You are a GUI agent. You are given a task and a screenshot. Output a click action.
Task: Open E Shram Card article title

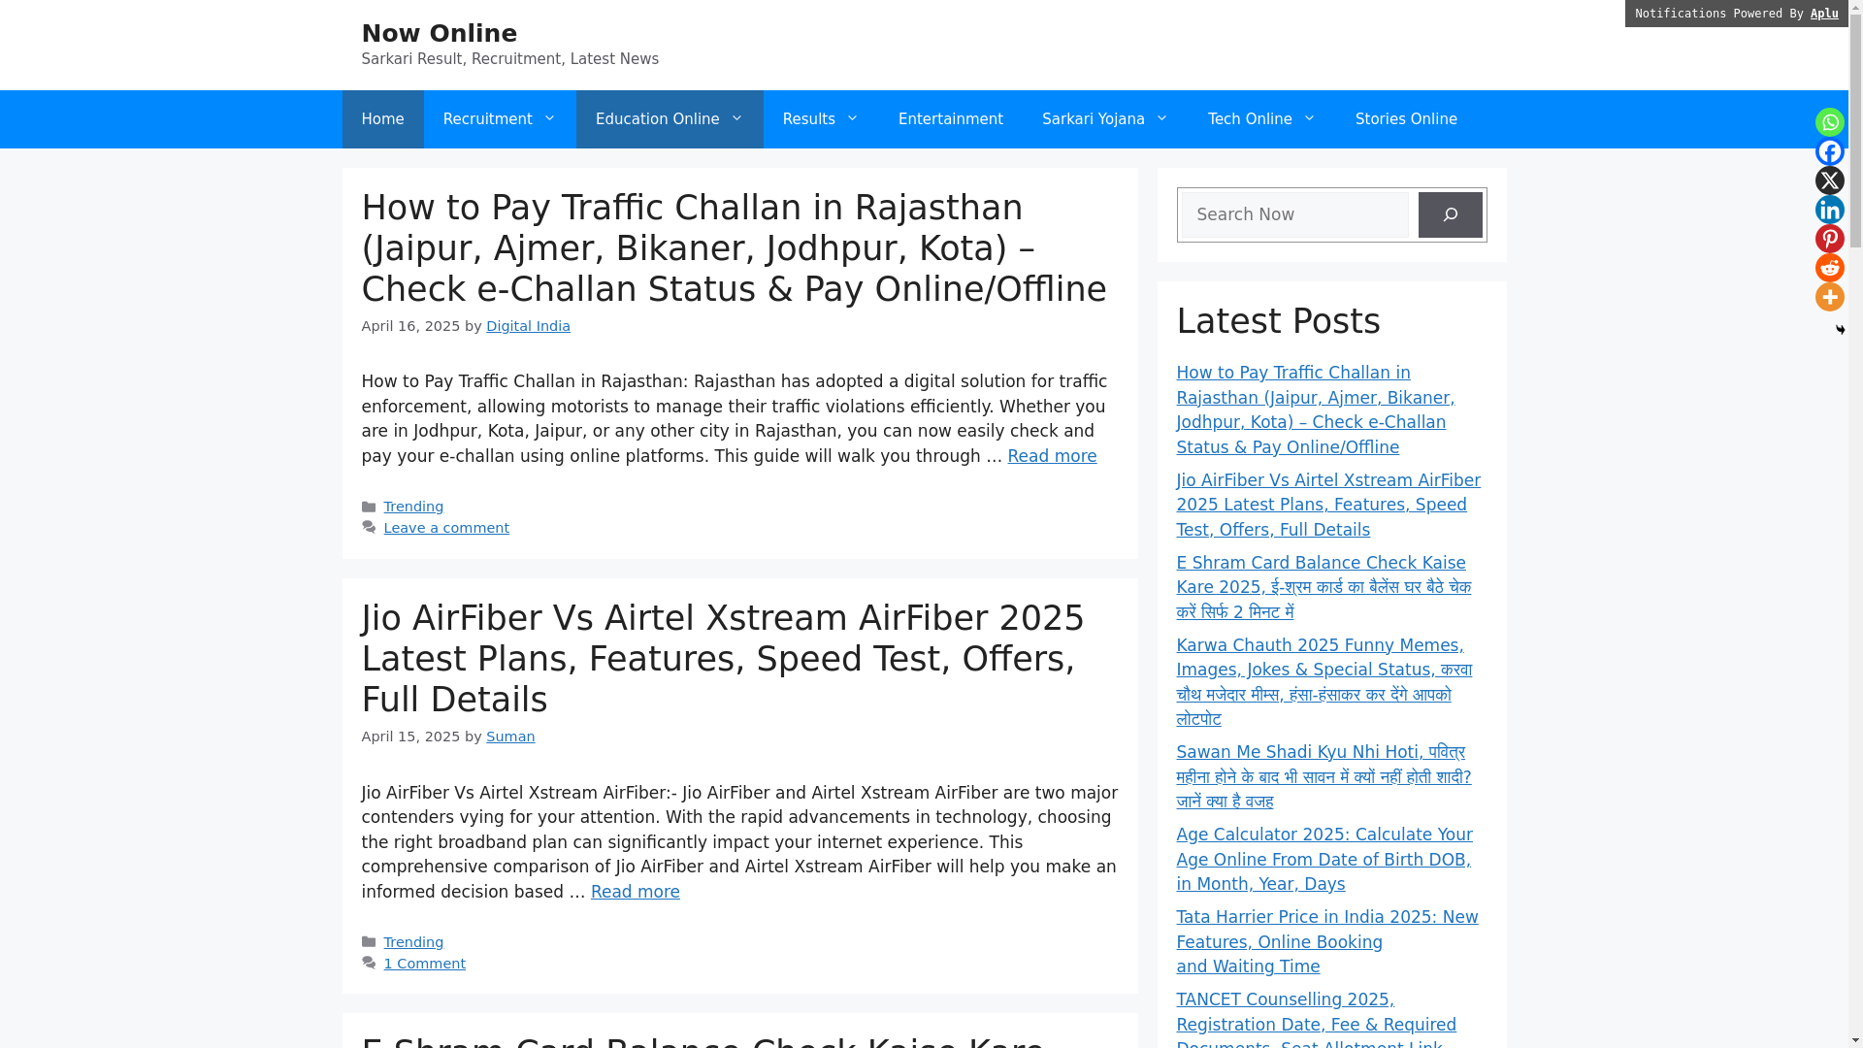[x=703, y=1040]
